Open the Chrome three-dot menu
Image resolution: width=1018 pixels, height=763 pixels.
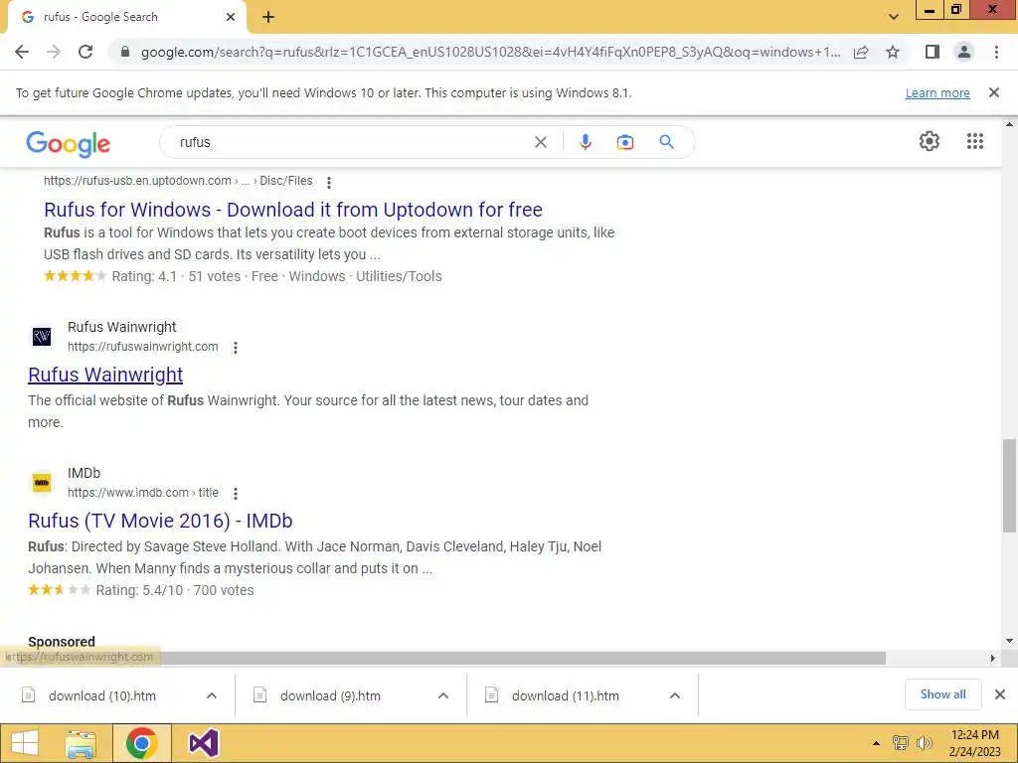(996, 52)
